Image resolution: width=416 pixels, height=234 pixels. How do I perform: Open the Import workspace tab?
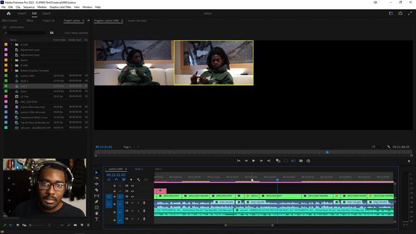coord(21,13)
